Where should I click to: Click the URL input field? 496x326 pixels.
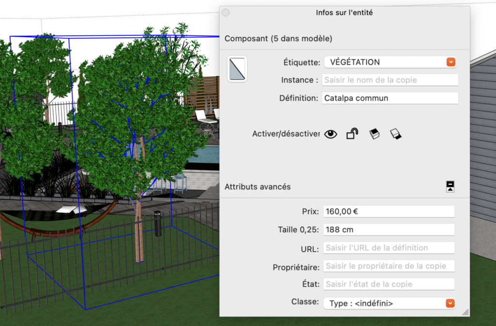pos(389,248)
